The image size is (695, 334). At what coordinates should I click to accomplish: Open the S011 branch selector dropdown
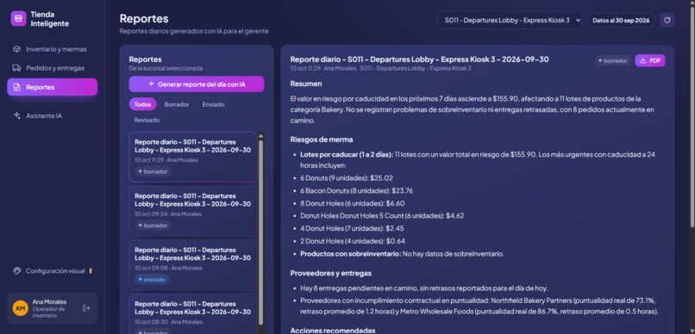pos(510,21)
